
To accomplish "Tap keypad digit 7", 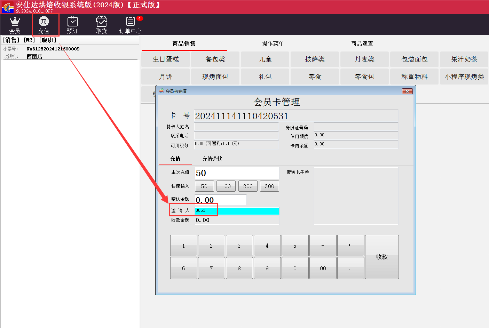I will (x=212, y=268).
